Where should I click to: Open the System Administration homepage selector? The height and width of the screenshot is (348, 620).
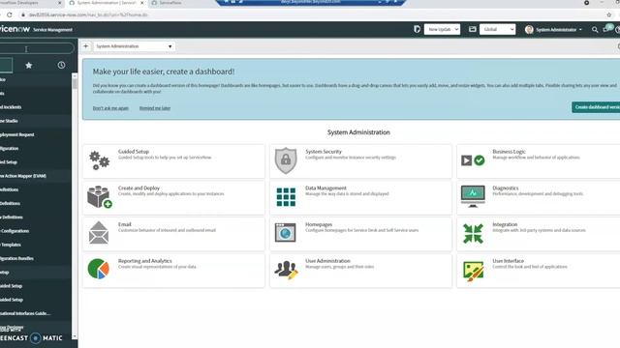(134, 46)
